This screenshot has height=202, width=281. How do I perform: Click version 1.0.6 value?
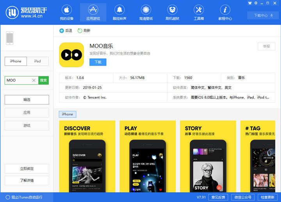click(80, 78)
